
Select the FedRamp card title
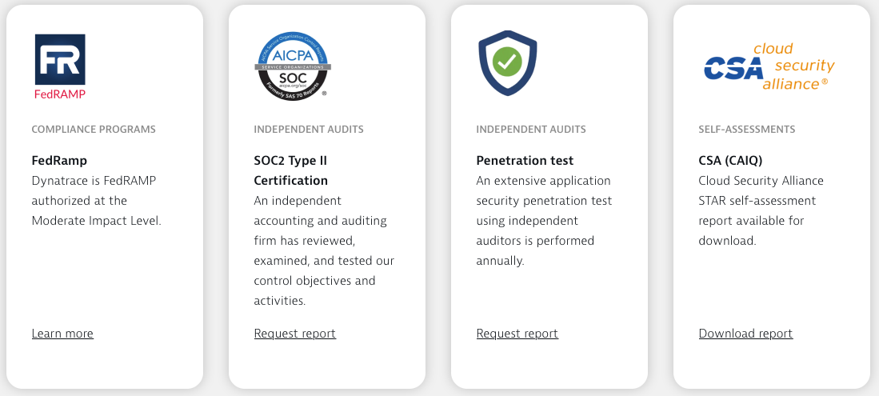point(59,161)
